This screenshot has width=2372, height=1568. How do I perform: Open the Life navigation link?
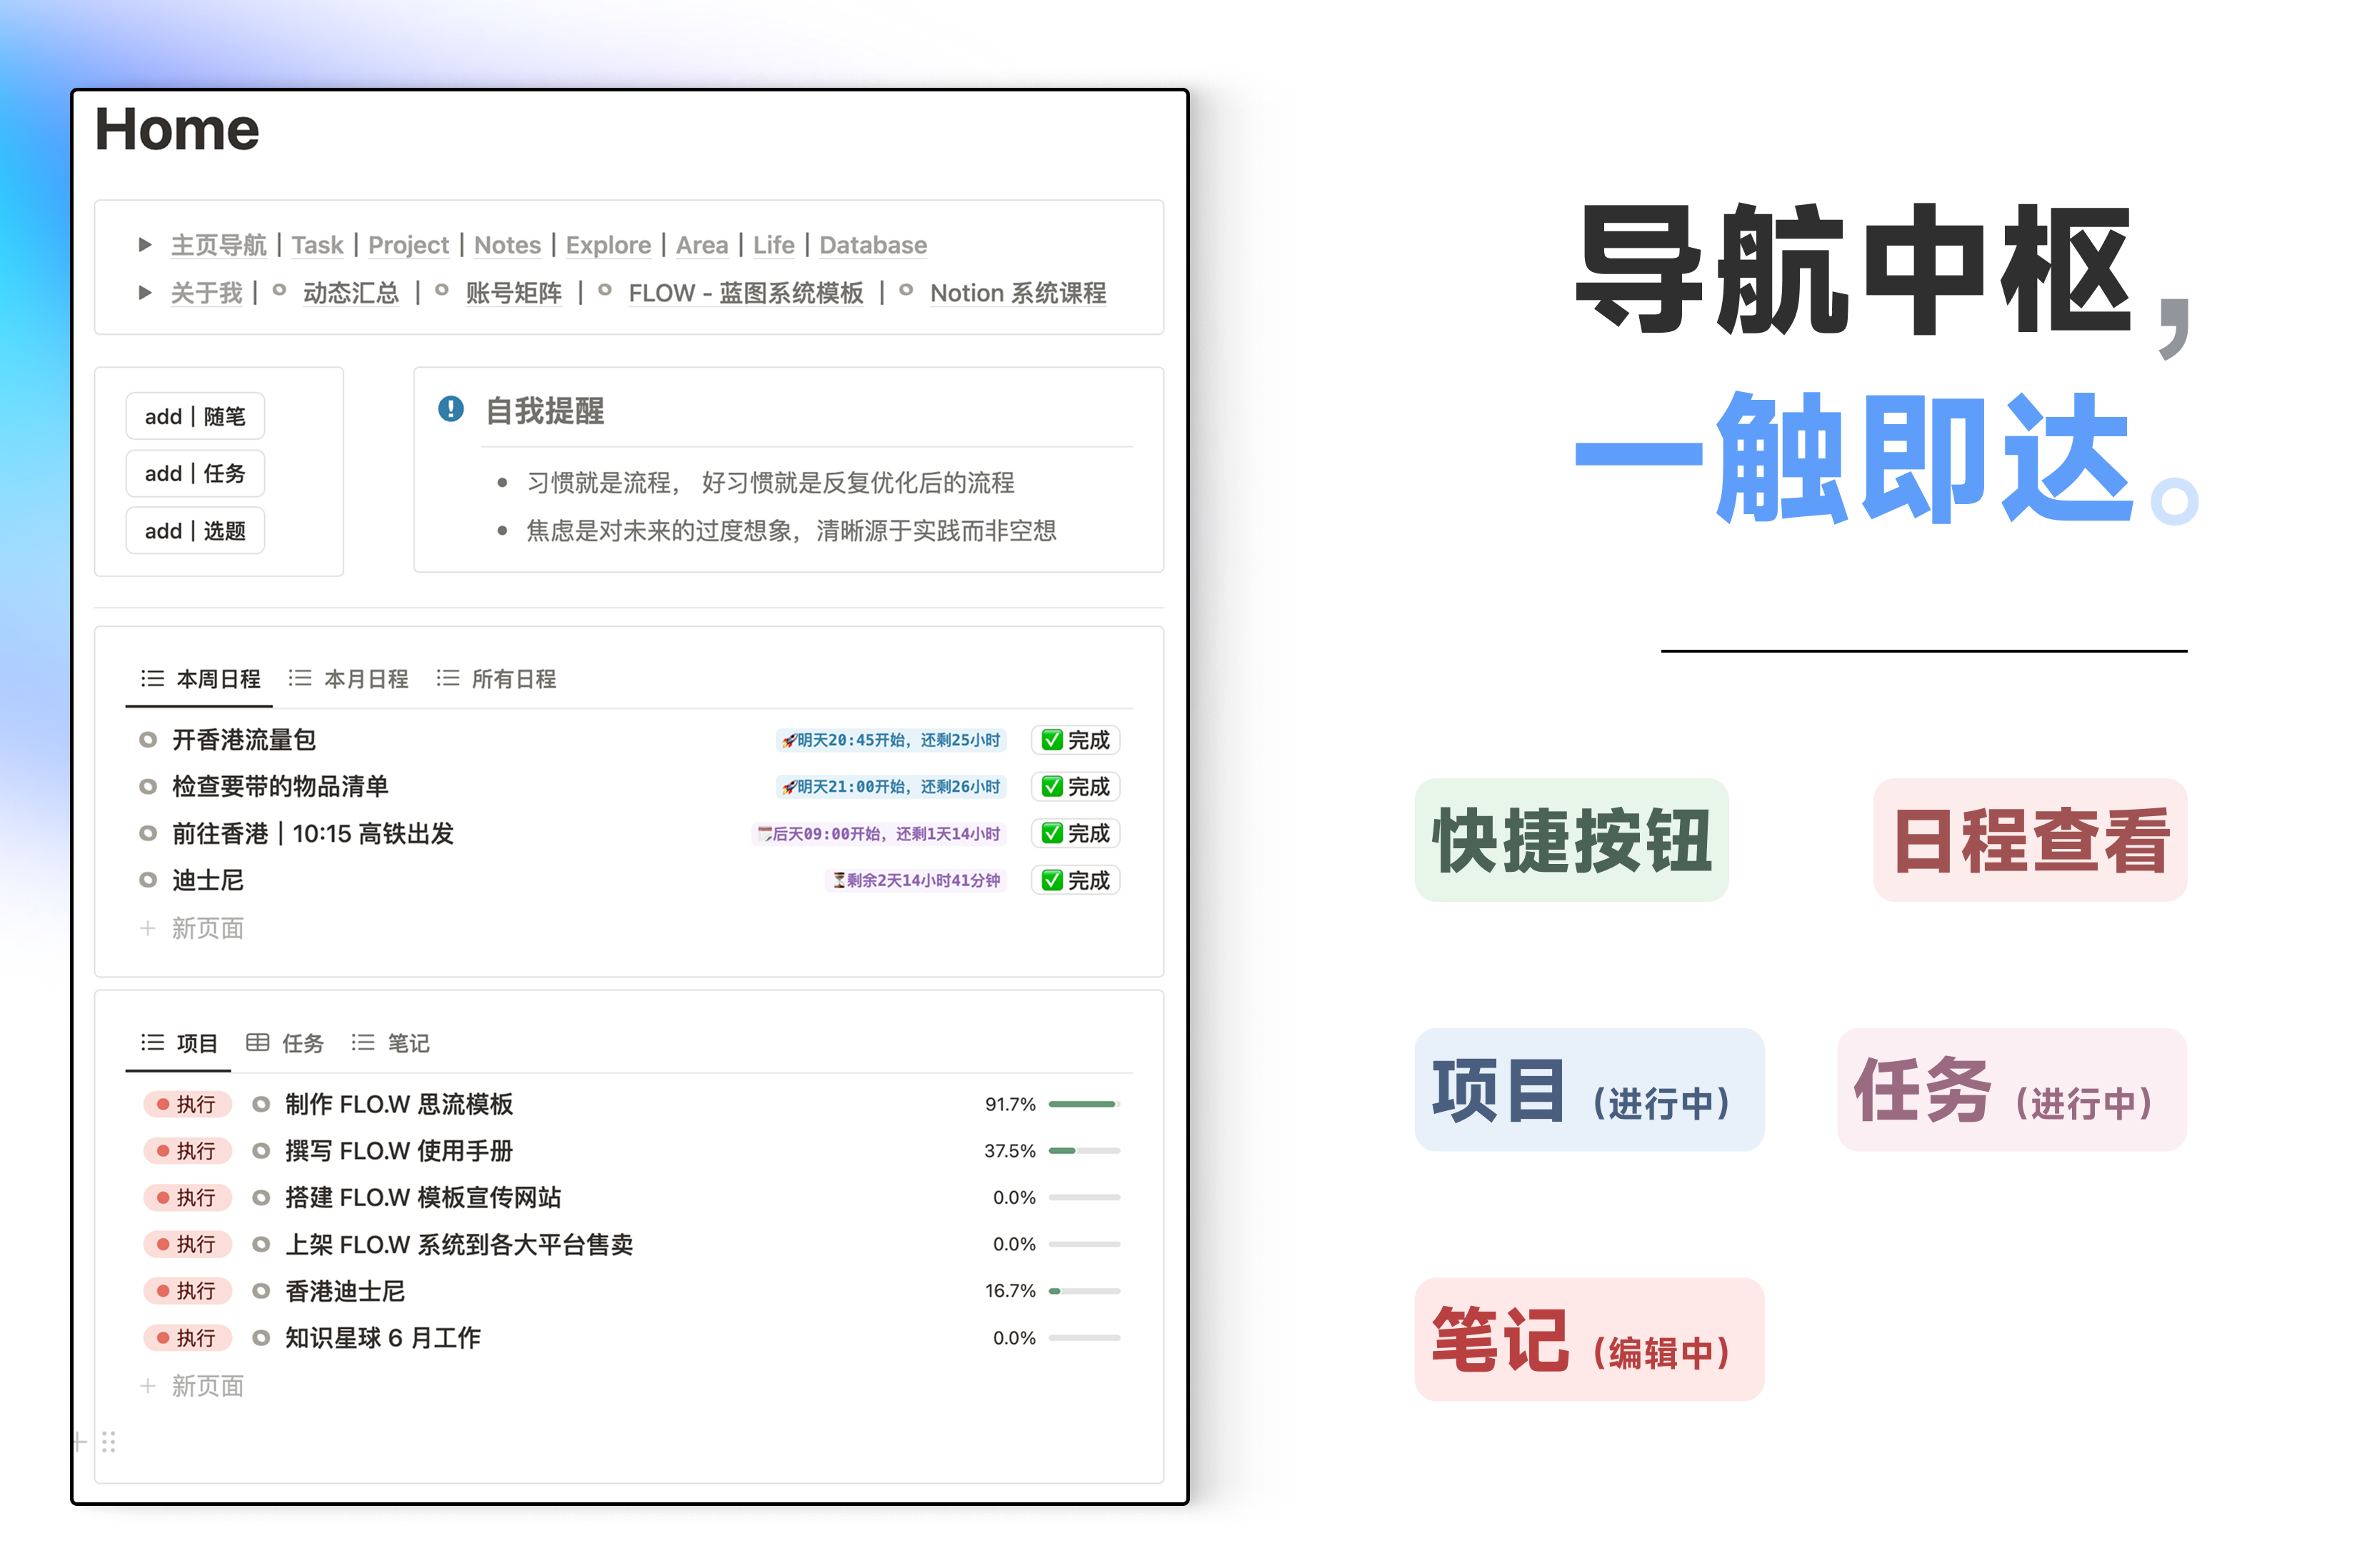point(773,245)
